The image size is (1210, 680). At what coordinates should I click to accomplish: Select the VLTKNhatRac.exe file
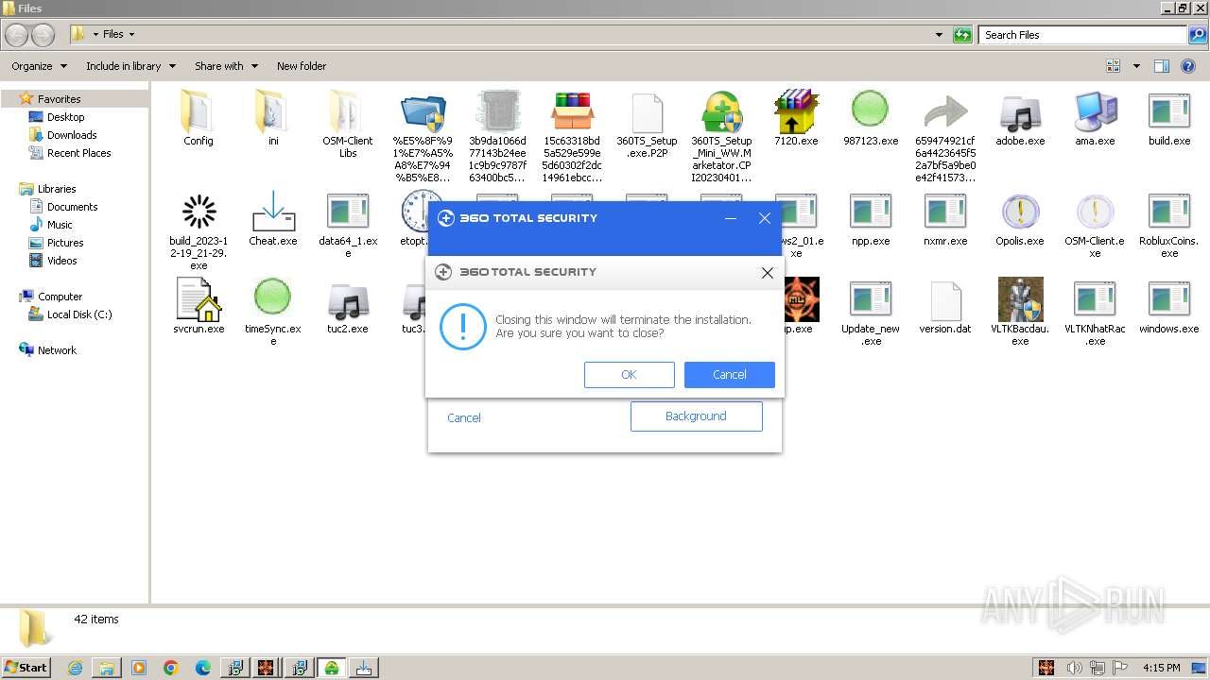tap(1095, 313)
